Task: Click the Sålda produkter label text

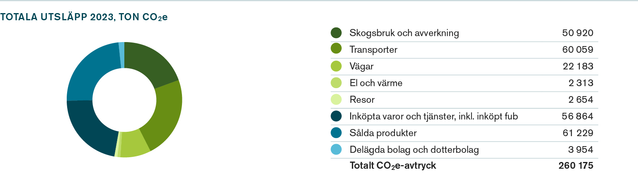Action: point(383,133)
